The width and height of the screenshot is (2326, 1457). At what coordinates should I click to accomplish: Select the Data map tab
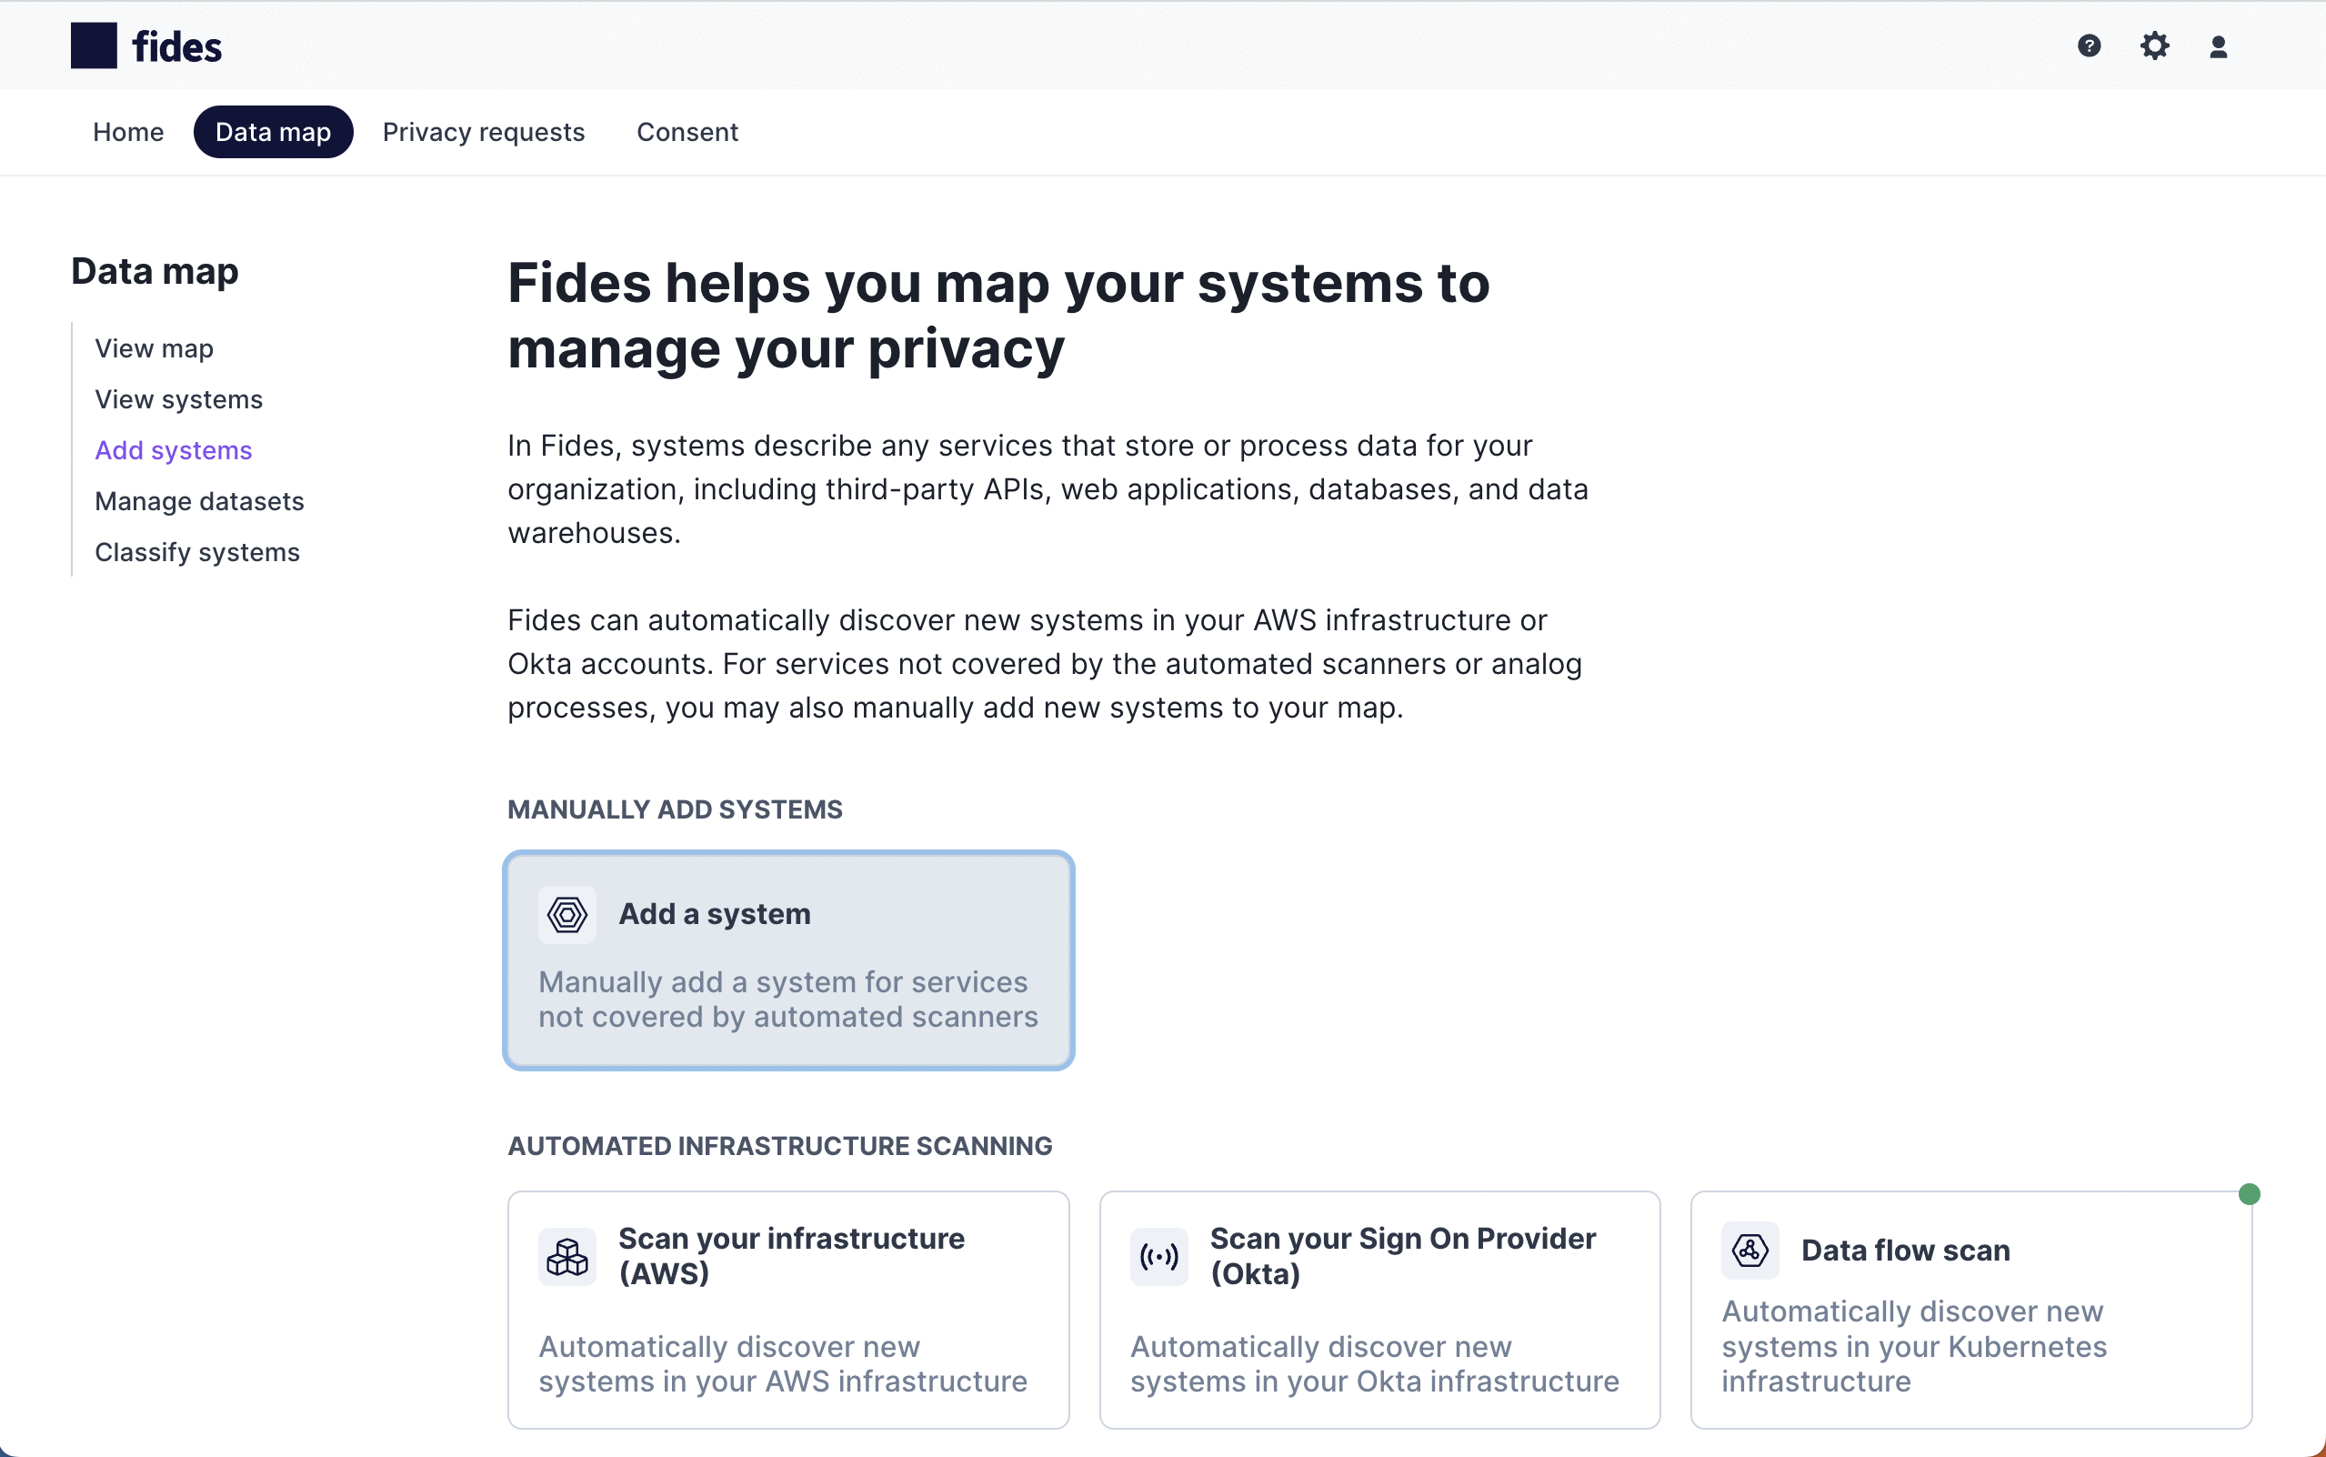coord(273,132)
